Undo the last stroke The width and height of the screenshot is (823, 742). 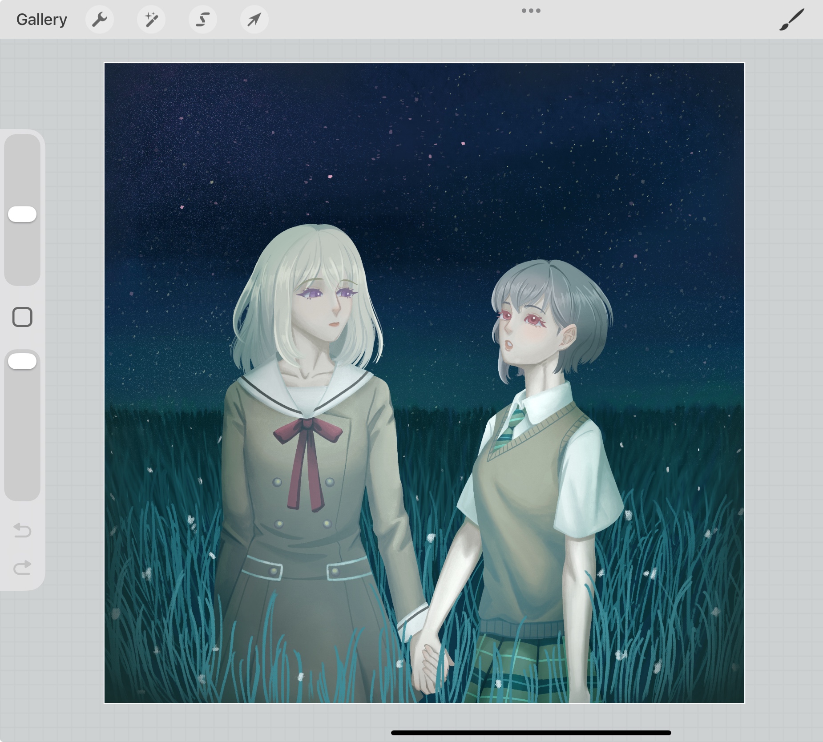(x=22, y=530)
